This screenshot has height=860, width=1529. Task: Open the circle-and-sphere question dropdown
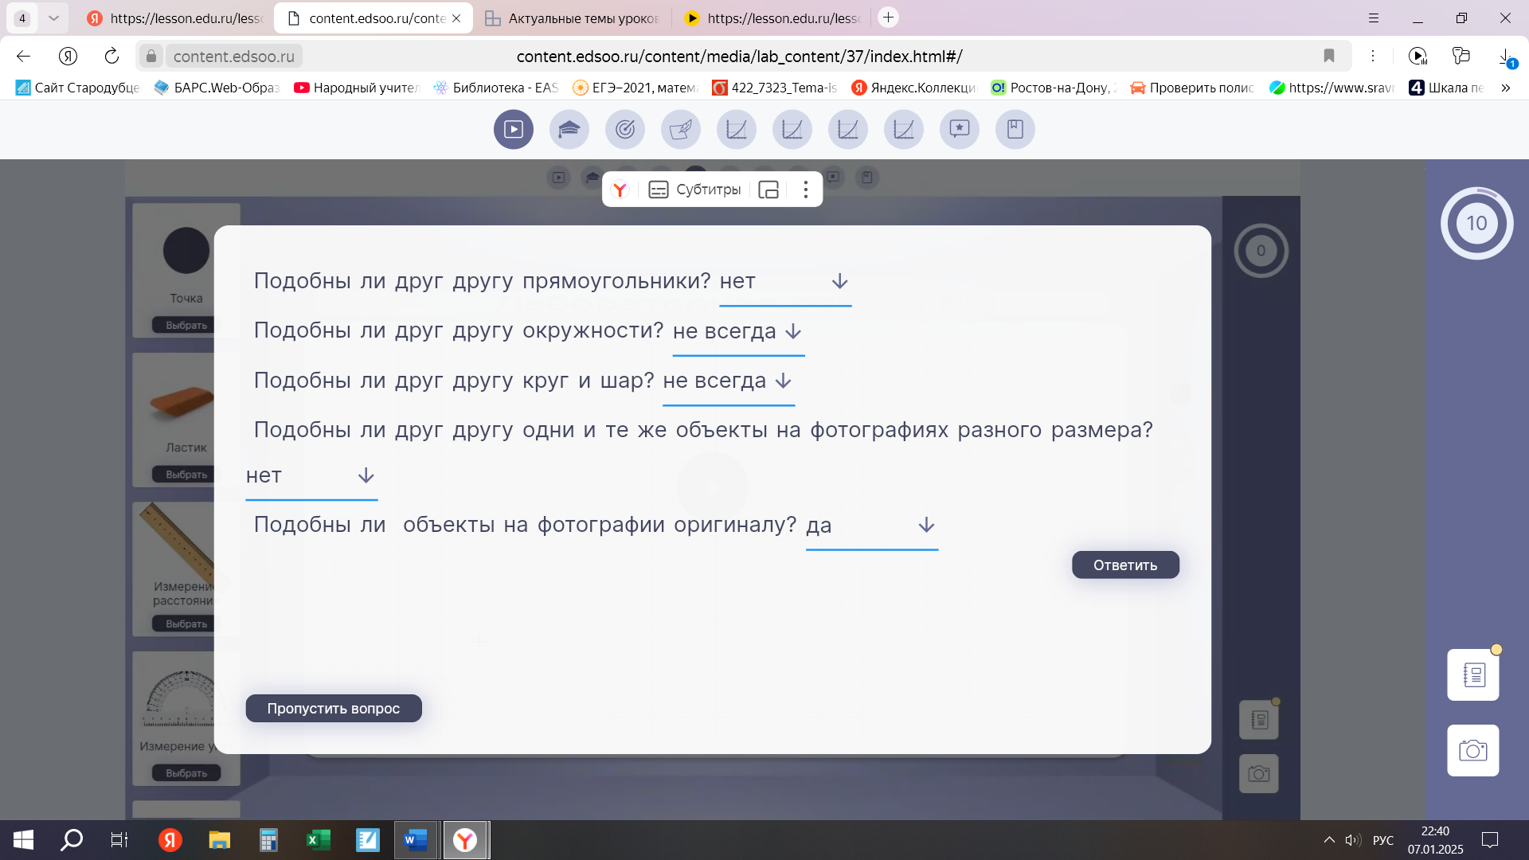click(x=784, y=381)
